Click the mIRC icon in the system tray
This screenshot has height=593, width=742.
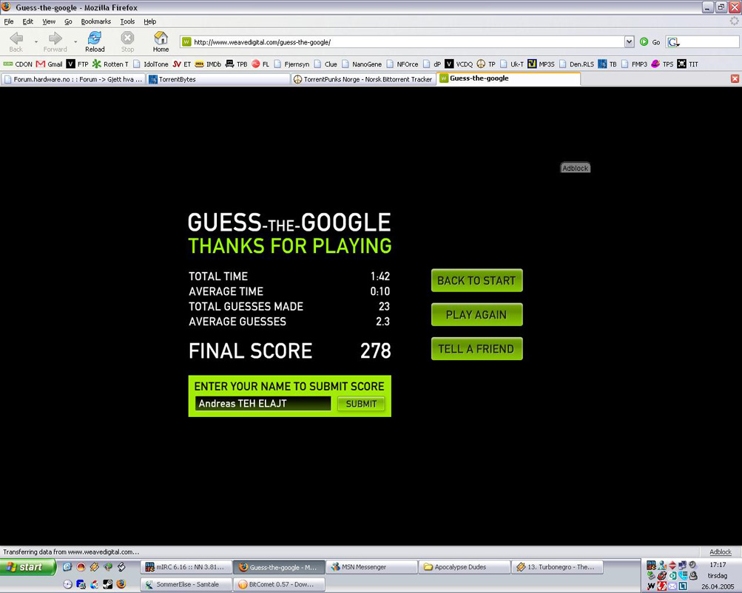click(x=652, y=565)
